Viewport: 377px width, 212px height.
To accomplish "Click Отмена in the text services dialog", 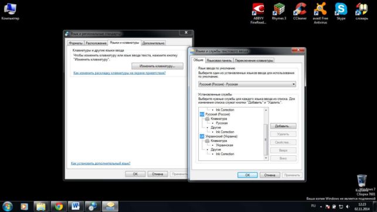I will pyautogui.click(x=270, y=175).
